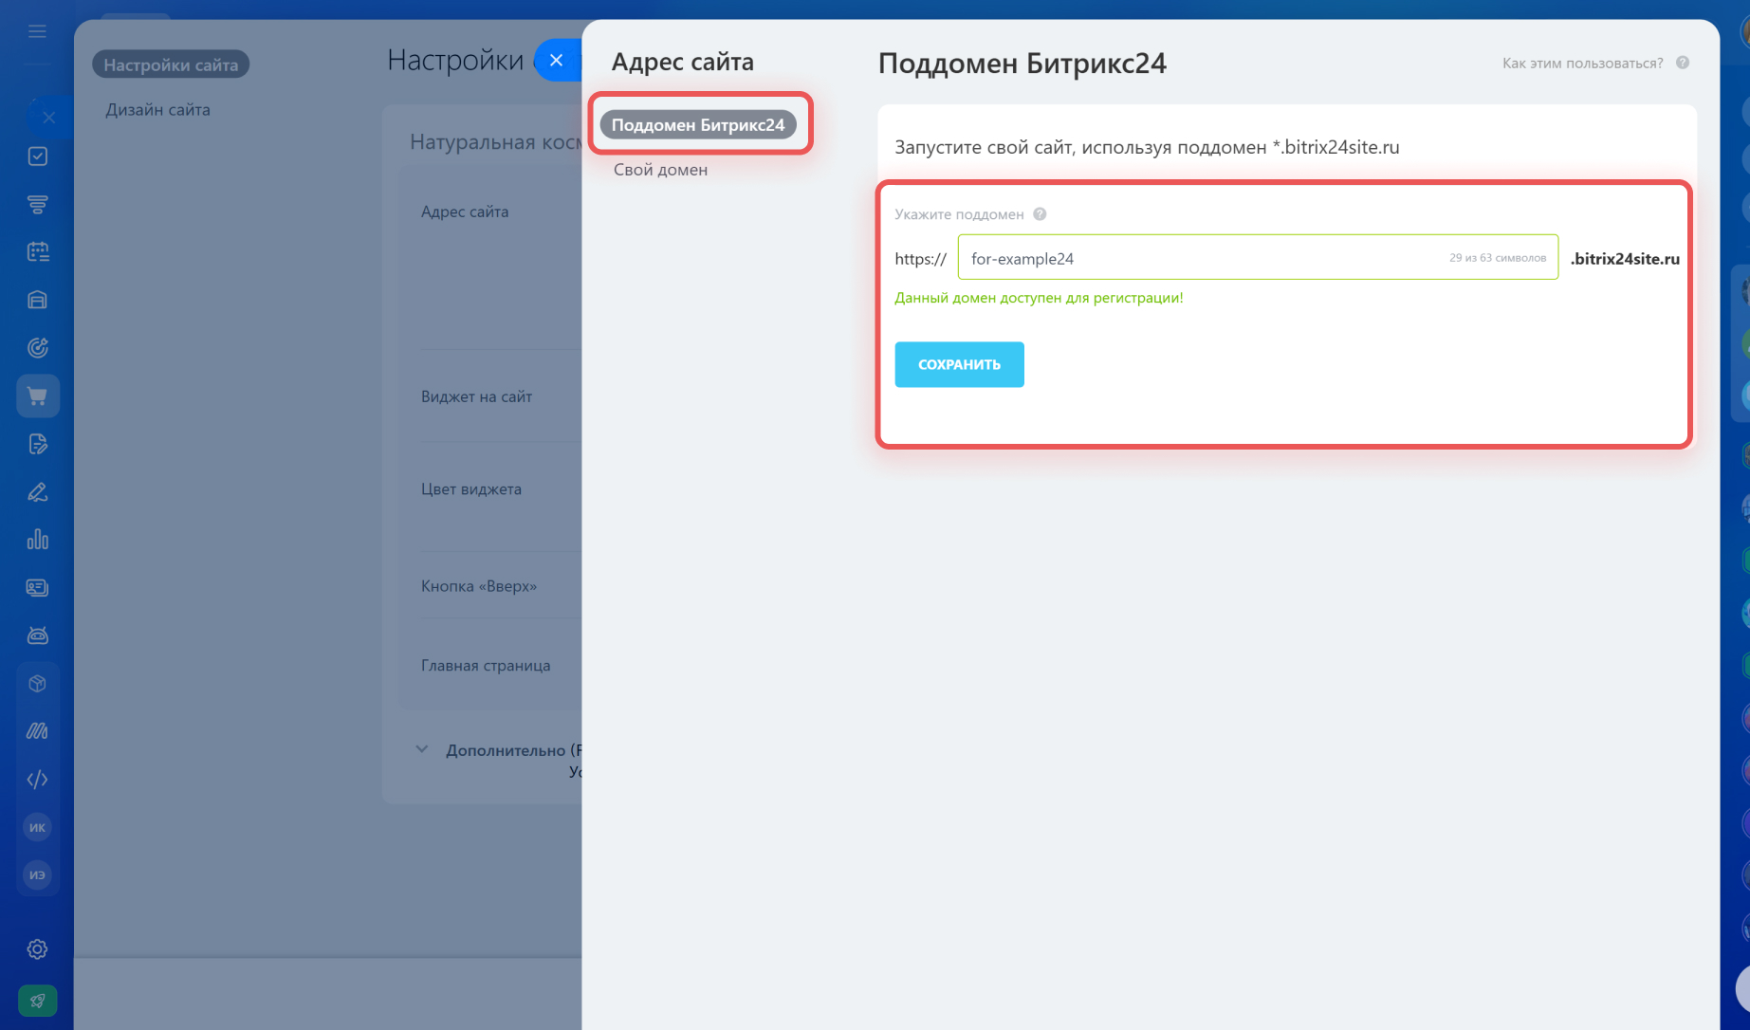Close the Адрес сайта slider panel
Viewport: 1750px width, 1030px height.
tap(557, 61)
